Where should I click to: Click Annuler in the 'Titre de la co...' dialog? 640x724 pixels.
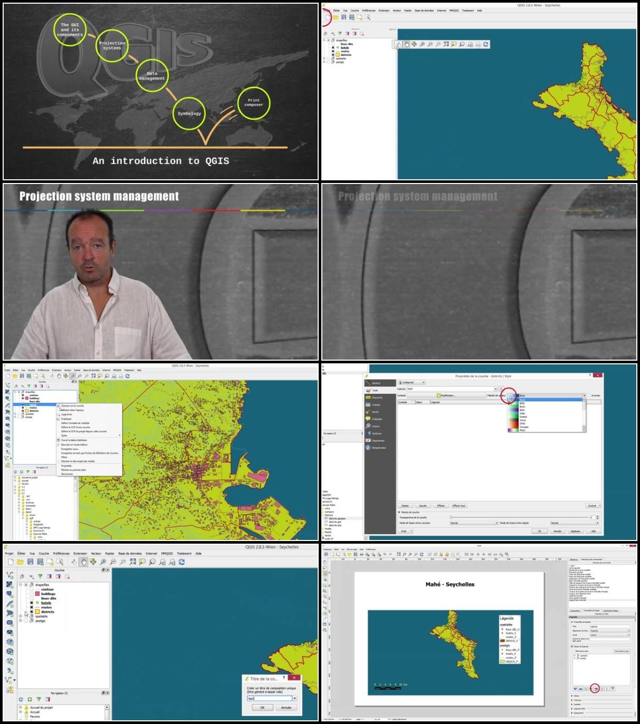coord(286,708)
